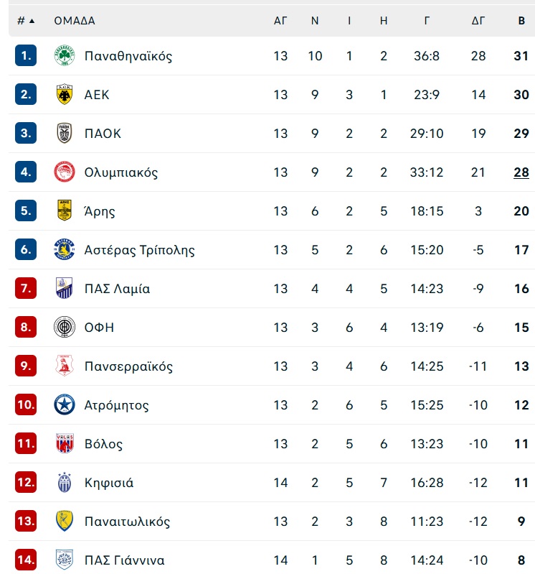Sort by the ΟΜΑΔΑ column header

coord(75,21)
